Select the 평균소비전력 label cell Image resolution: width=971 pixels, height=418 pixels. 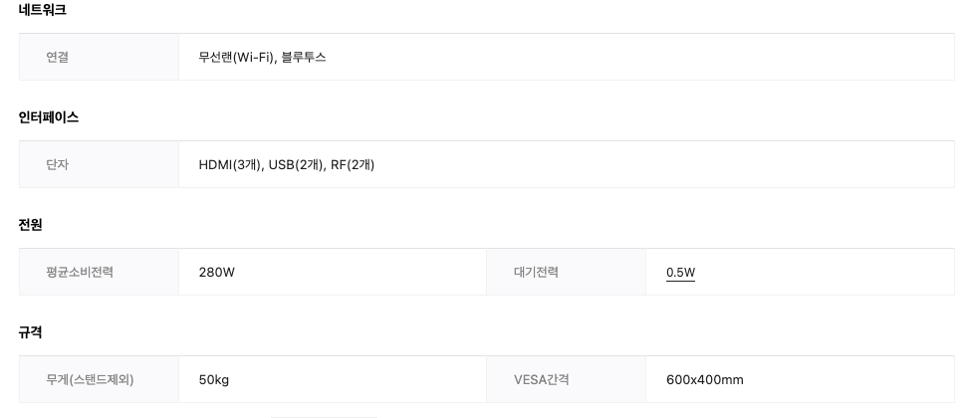[x=99, y=272]
